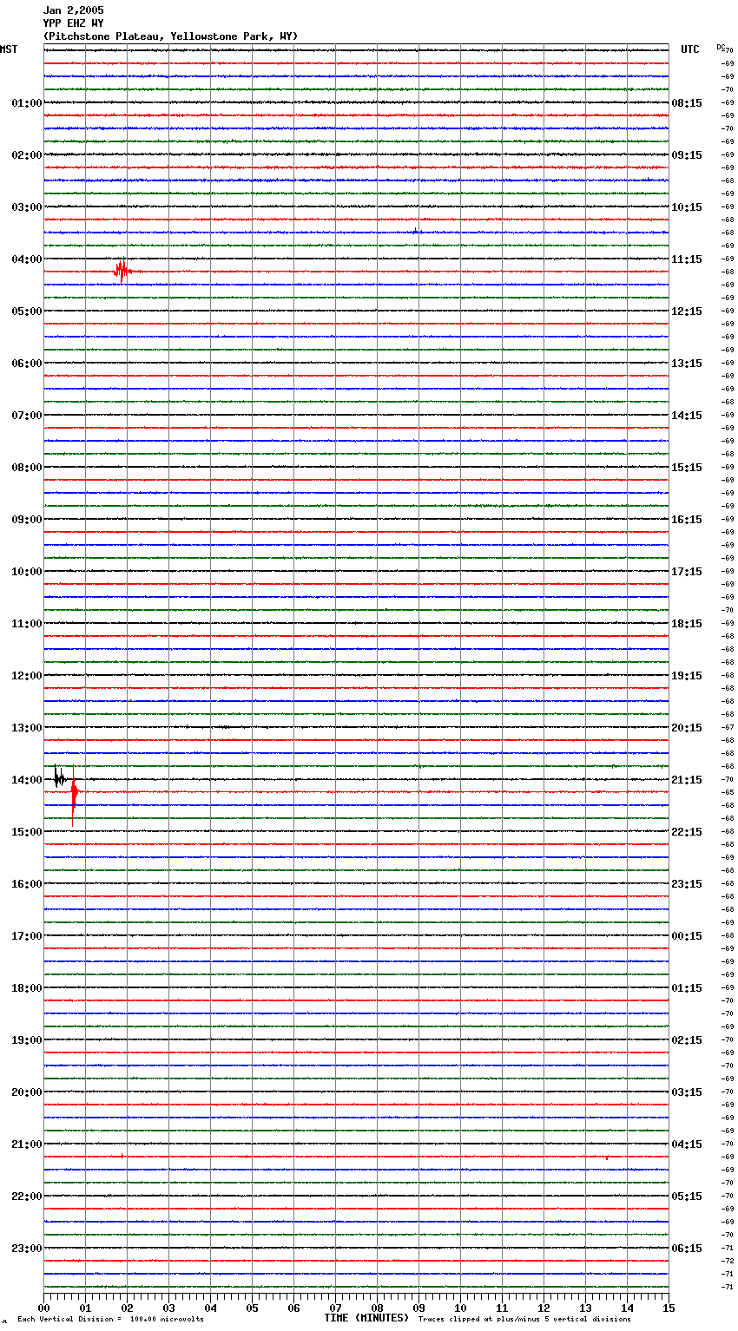Click the 20:15 UTC time label
The width and height of the screenshot is (738, 1331).
(687, 728)
